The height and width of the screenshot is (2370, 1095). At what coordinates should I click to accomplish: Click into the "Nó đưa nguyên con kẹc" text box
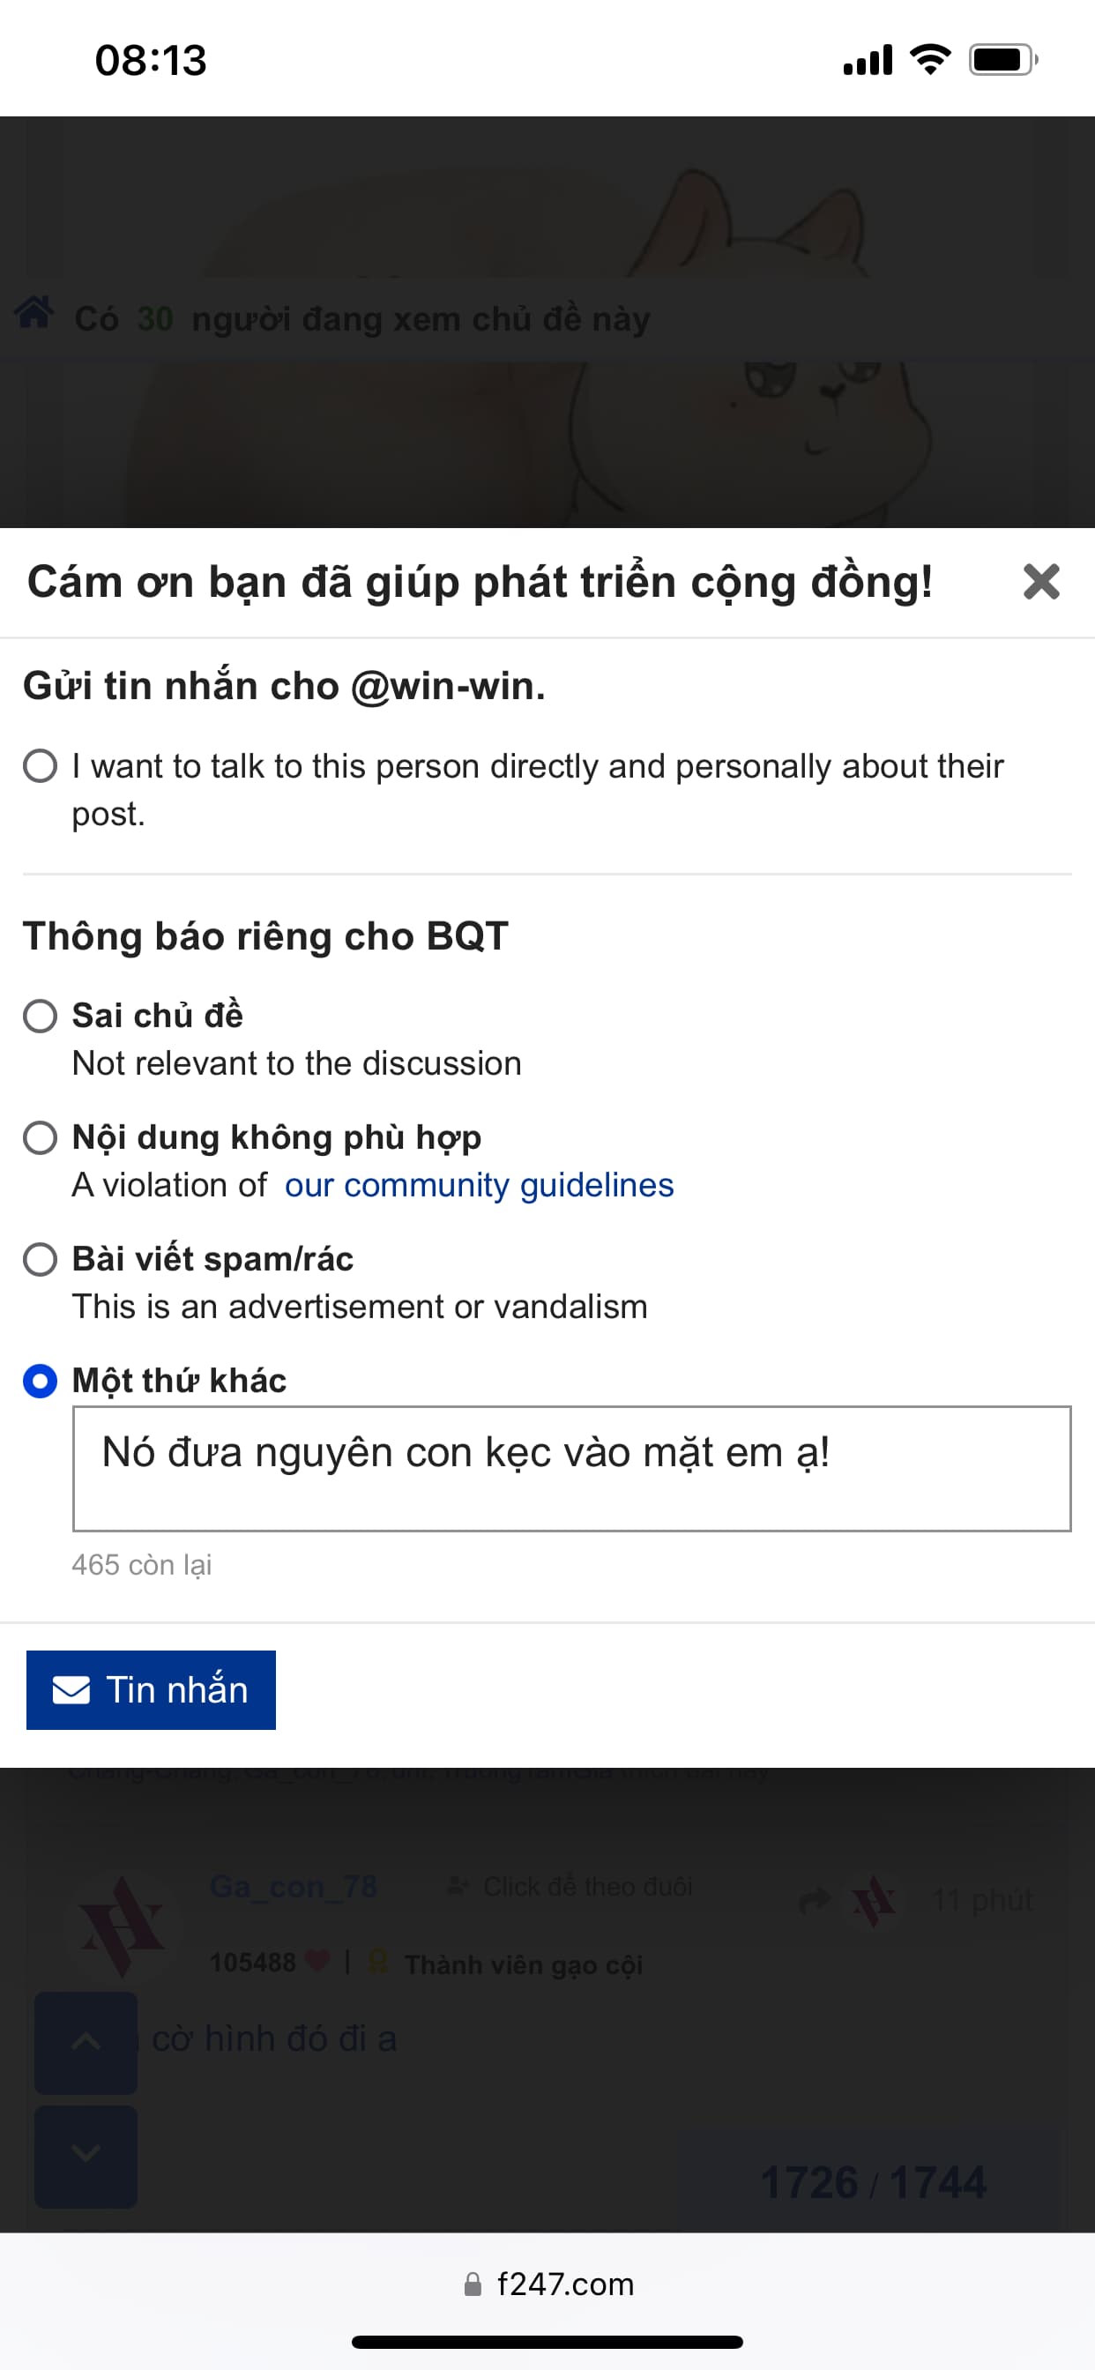[571, 1468]
